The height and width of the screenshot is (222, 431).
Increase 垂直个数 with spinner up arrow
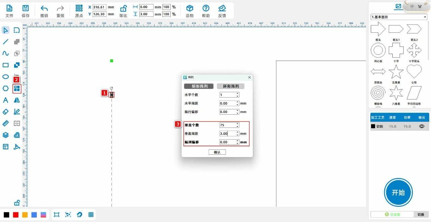click(237, 123)
